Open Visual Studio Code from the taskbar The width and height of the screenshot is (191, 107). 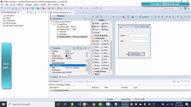point(79,104)
